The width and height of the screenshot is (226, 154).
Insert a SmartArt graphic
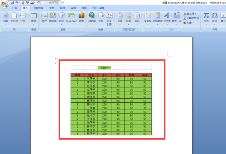pos(71,18)
